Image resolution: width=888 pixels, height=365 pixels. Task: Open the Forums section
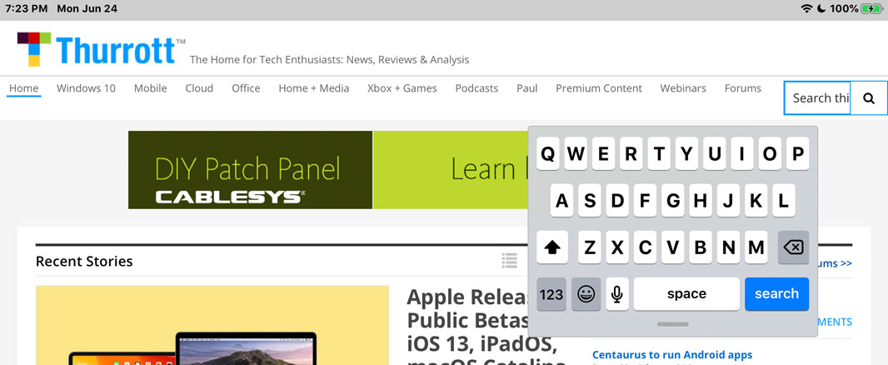coord(743,88)
